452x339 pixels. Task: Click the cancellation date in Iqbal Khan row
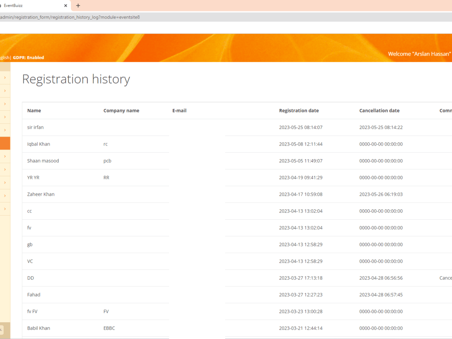(x=381, y=144)
